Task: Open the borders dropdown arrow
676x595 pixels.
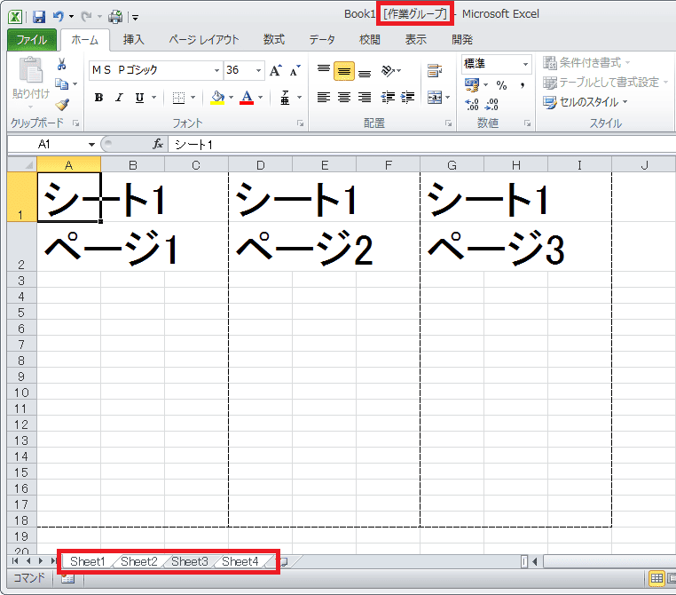Action: (193, 98)
